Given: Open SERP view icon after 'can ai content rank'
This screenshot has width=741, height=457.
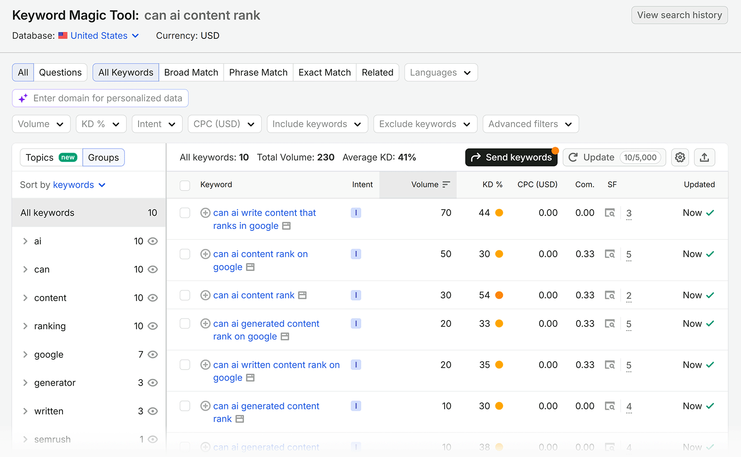Looking at the screenshot, I should point(302,295).
